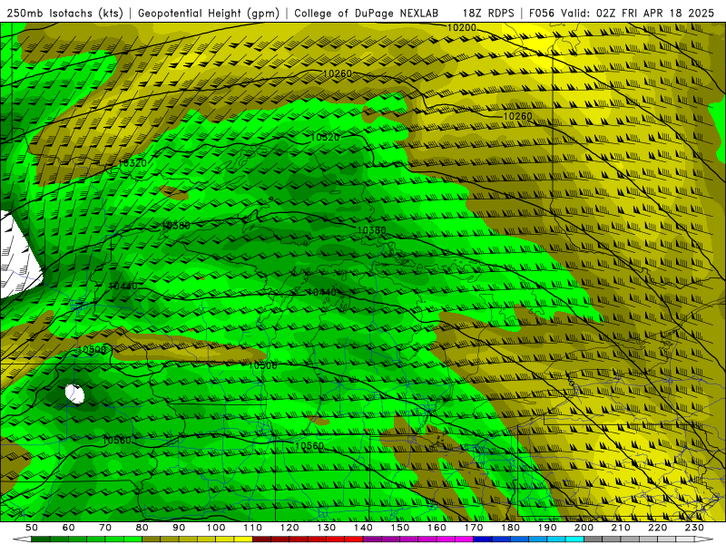Screen dimensions: 726x544
Task: Click the 10260 contour label in the top-center olive band
Action: [x=337, y=73]
